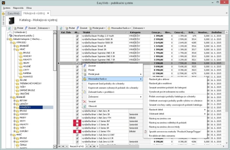Collapse the HRÁČ node under VÝPRODEJ
Viewport: 230px width, 150px height.
pos(15,49)
